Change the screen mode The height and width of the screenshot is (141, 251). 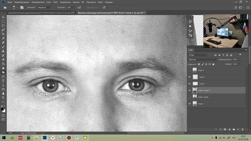click(x=3, y=119)
